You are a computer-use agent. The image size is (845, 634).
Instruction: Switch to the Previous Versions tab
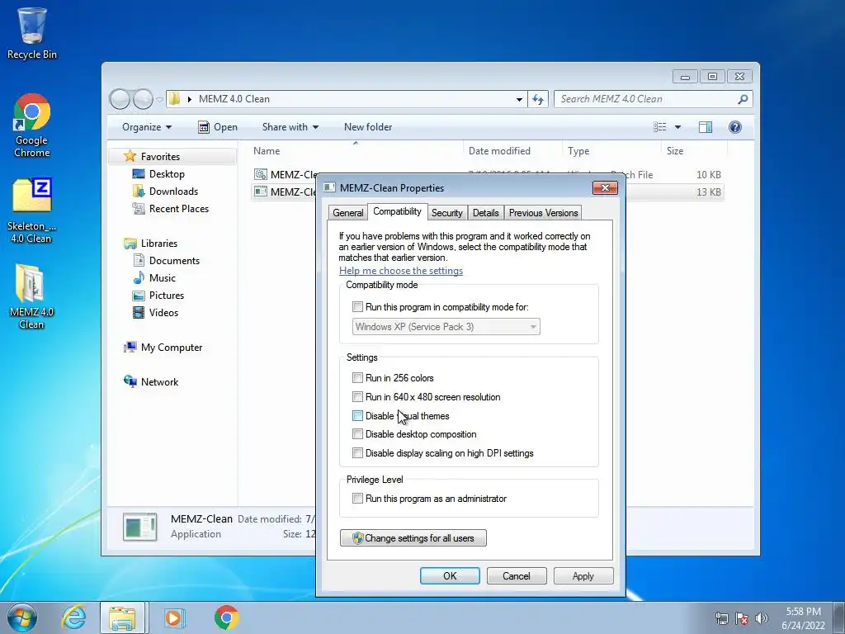(x=543, y=213)
